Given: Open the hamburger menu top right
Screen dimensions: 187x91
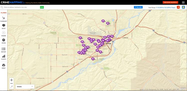Looking at the screenshot, I should (183, 2).
